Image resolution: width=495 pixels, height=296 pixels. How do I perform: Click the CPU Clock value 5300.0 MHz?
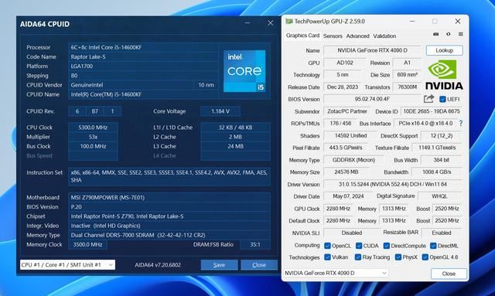93,128
